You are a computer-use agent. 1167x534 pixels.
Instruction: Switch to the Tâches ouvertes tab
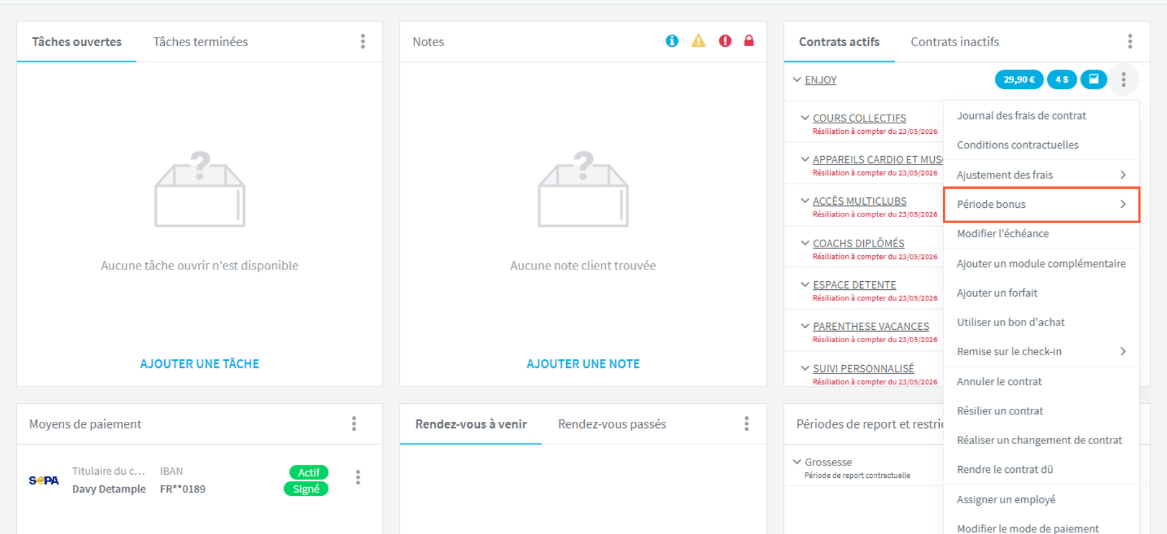(77, 41)
